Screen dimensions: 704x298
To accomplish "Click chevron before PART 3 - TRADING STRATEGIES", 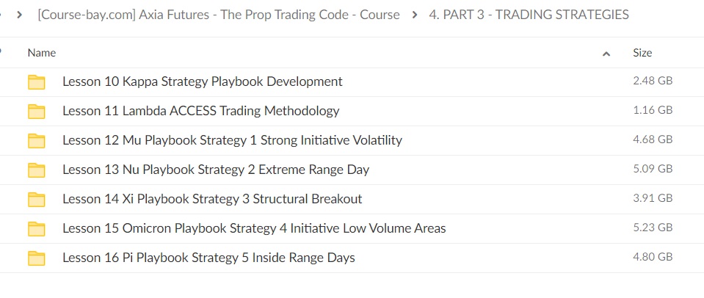I will click(415, 15).
